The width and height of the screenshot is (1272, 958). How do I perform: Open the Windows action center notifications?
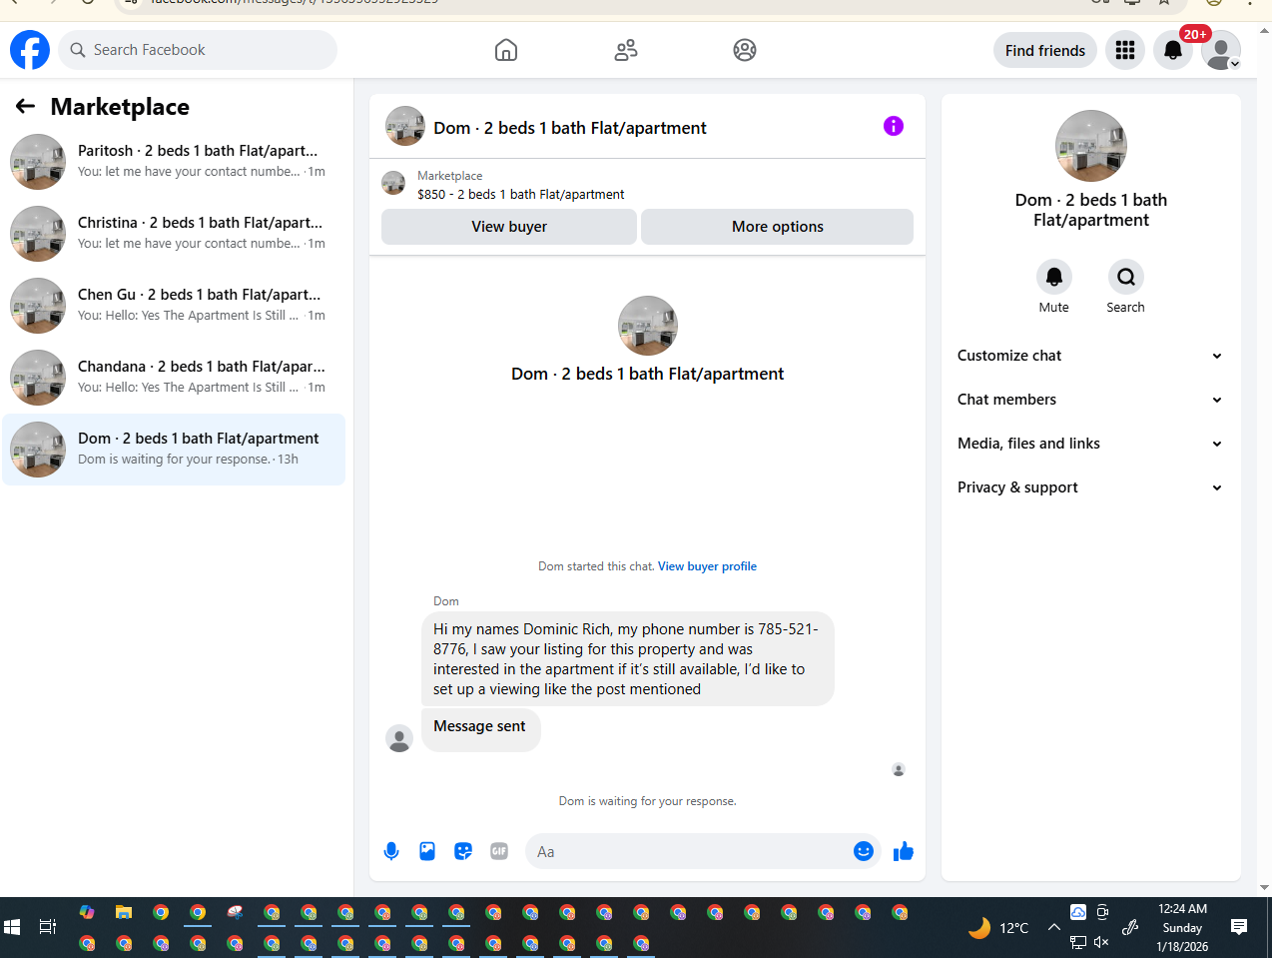[1239, 927]
